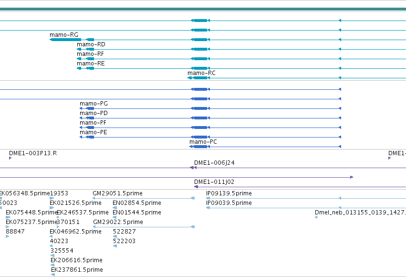
Task: Click the Dmel_neb_013155 arrow marker
Action: click(x=316, y=217)
